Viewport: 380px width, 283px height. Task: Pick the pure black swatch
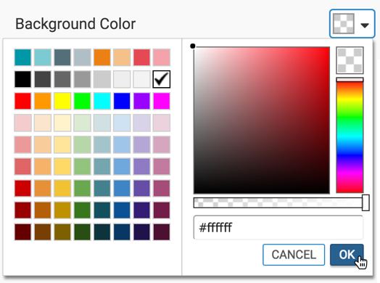(22, 79)
